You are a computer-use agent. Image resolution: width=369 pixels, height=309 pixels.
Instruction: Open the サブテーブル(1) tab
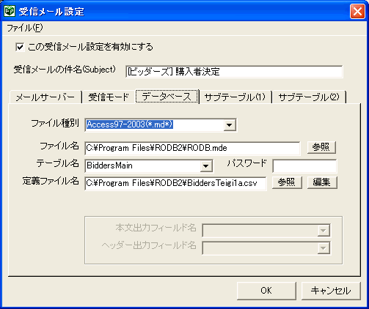[235, 97]
